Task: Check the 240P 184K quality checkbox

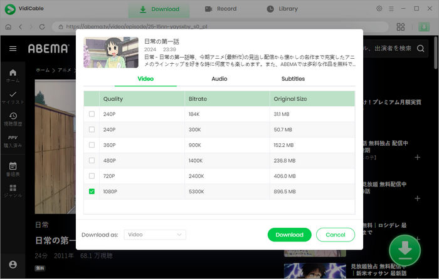Action: click(92, 114)
